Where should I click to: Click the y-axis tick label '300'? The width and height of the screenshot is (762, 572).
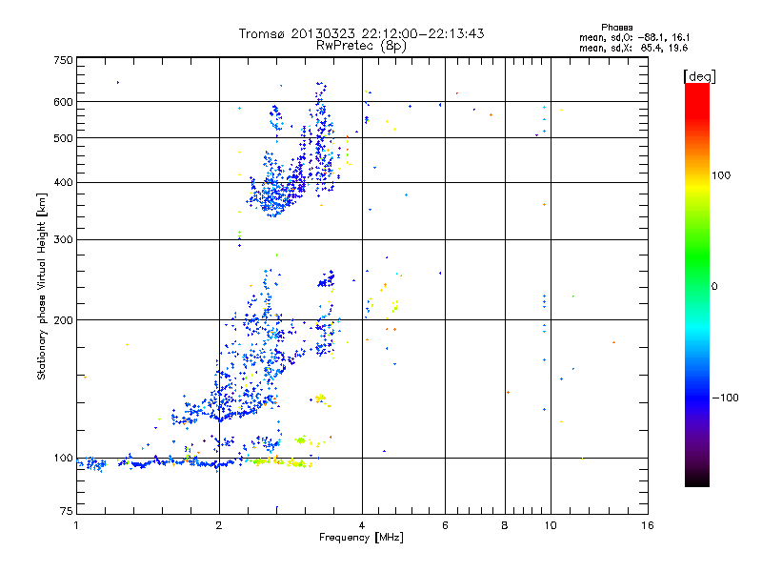64,240
